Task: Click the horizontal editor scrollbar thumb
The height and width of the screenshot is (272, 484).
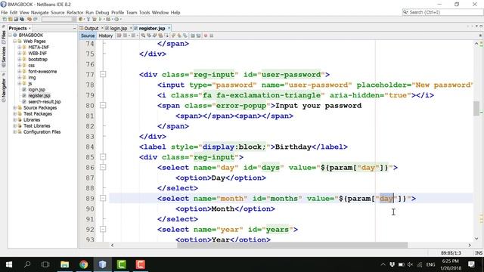Action: click(x=293, y=245)
